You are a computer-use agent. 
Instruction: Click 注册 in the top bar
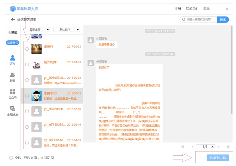point(178,8)
